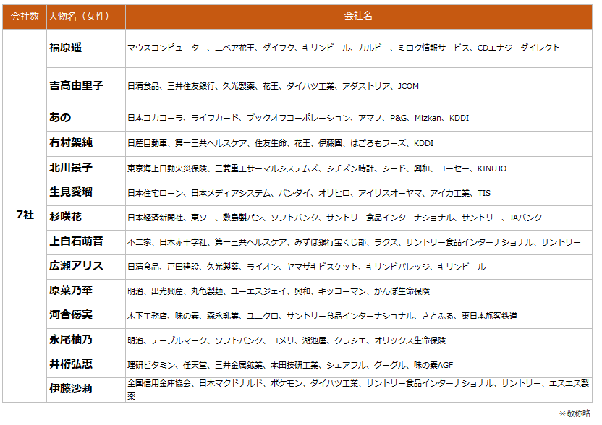Screen dimensions: 602x425
Task: Select the name 伊藤沙莉
Action: (71, 389)
